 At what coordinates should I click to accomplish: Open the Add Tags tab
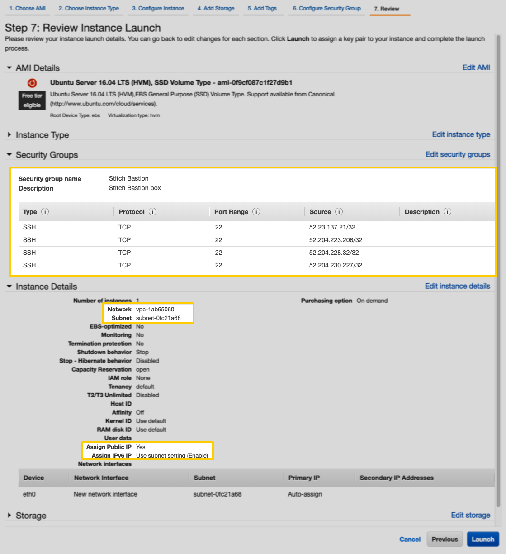click(263, 8)
